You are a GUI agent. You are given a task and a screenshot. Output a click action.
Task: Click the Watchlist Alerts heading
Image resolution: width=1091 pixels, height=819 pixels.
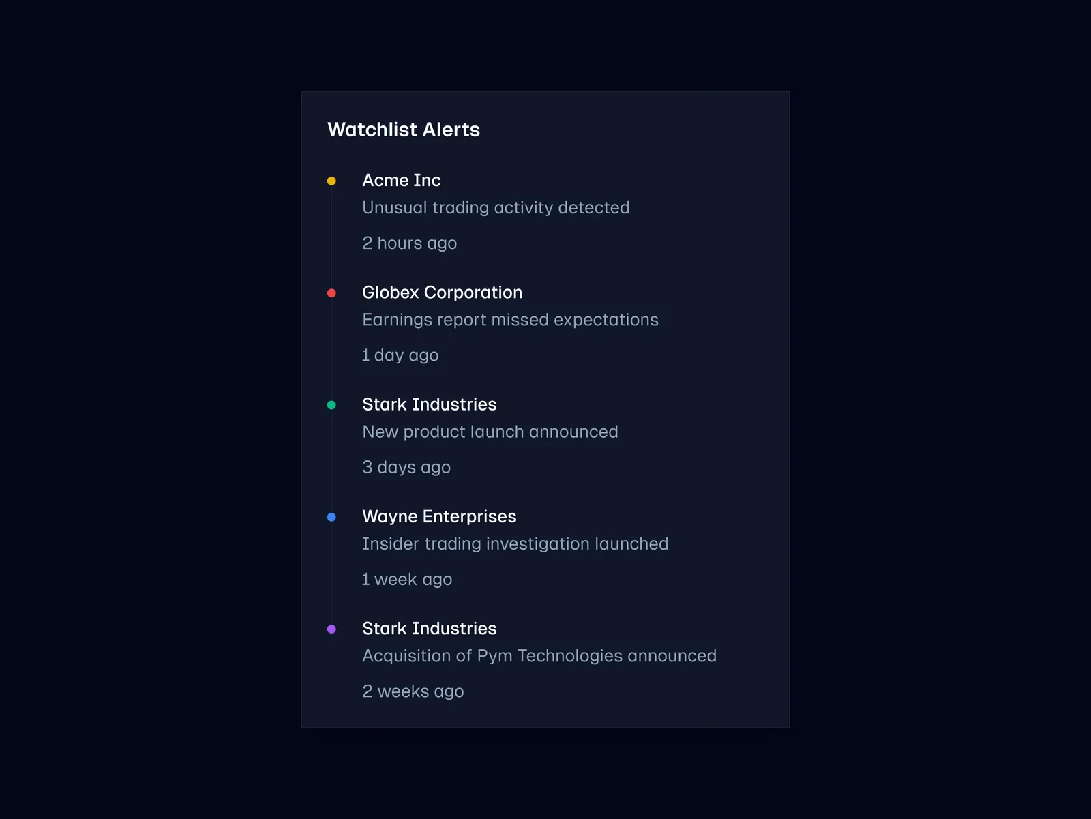(403, 130)
